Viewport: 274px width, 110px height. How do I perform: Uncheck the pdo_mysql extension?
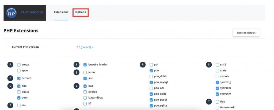(x=151, y=82)
